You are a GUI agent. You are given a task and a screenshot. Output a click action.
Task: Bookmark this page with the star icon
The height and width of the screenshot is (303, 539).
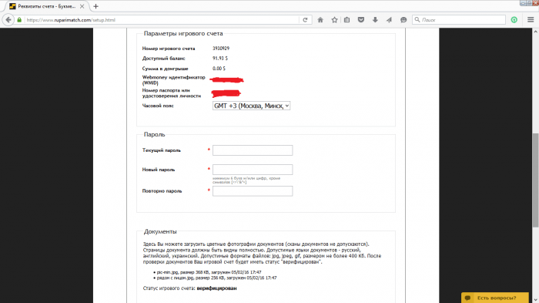[x=334, y=20]
